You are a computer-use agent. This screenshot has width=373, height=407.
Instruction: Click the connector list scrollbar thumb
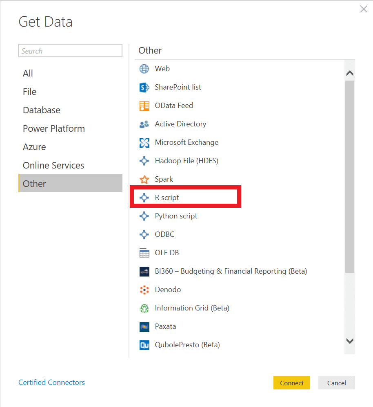(x=350, y=177)
